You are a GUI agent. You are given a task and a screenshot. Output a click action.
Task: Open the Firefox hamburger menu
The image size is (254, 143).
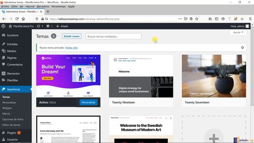[x=250, y=19]
